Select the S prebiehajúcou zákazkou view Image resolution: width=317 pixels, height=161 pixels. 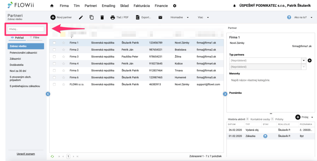pyautogui.click(x=25, y=86)
